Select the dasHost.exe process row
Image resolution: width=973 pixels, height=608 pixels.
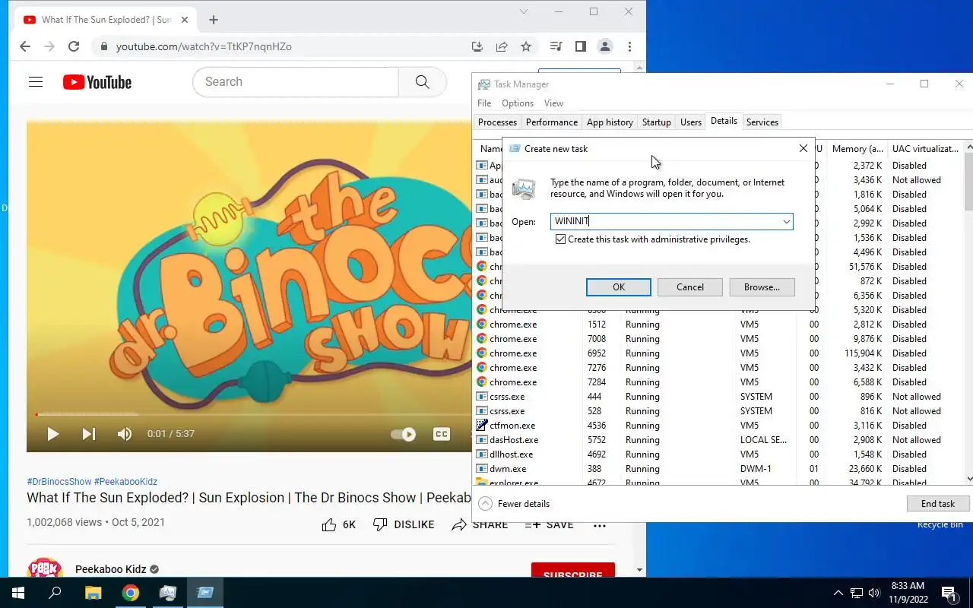[x=719, y=440]
